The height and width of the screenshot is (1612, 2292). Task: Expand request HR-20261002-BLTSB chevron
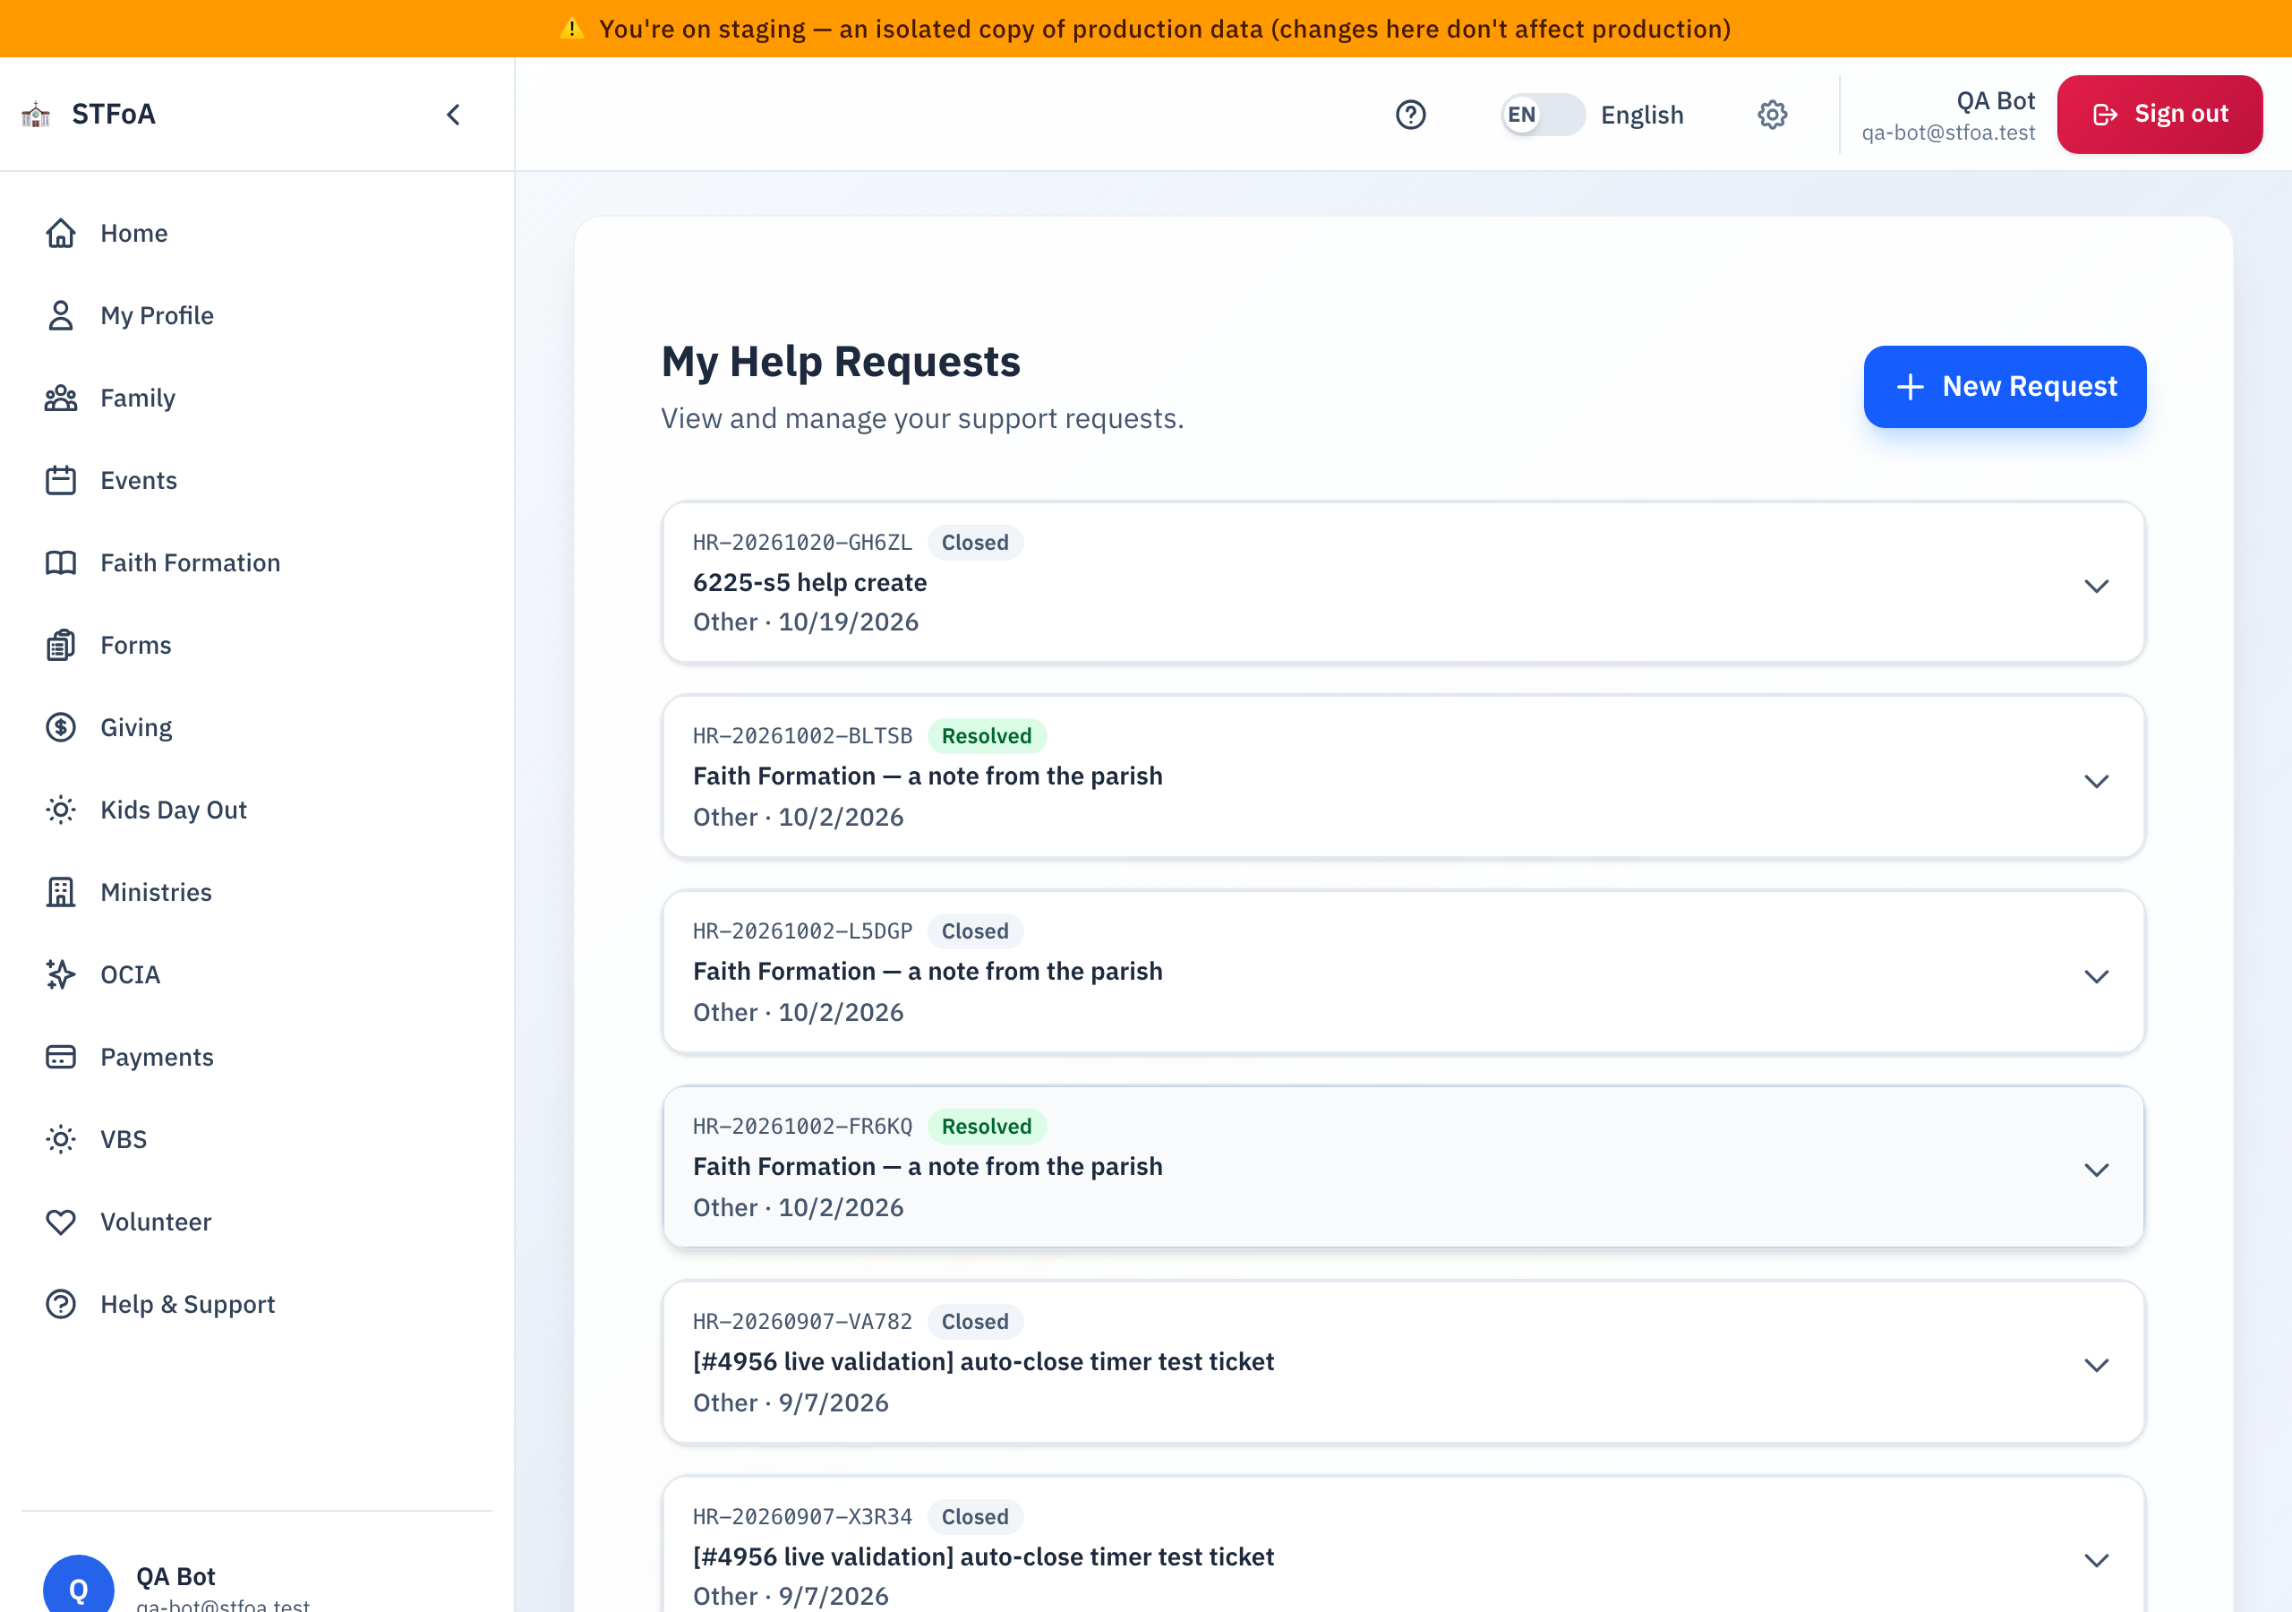tap(2096, 780)
